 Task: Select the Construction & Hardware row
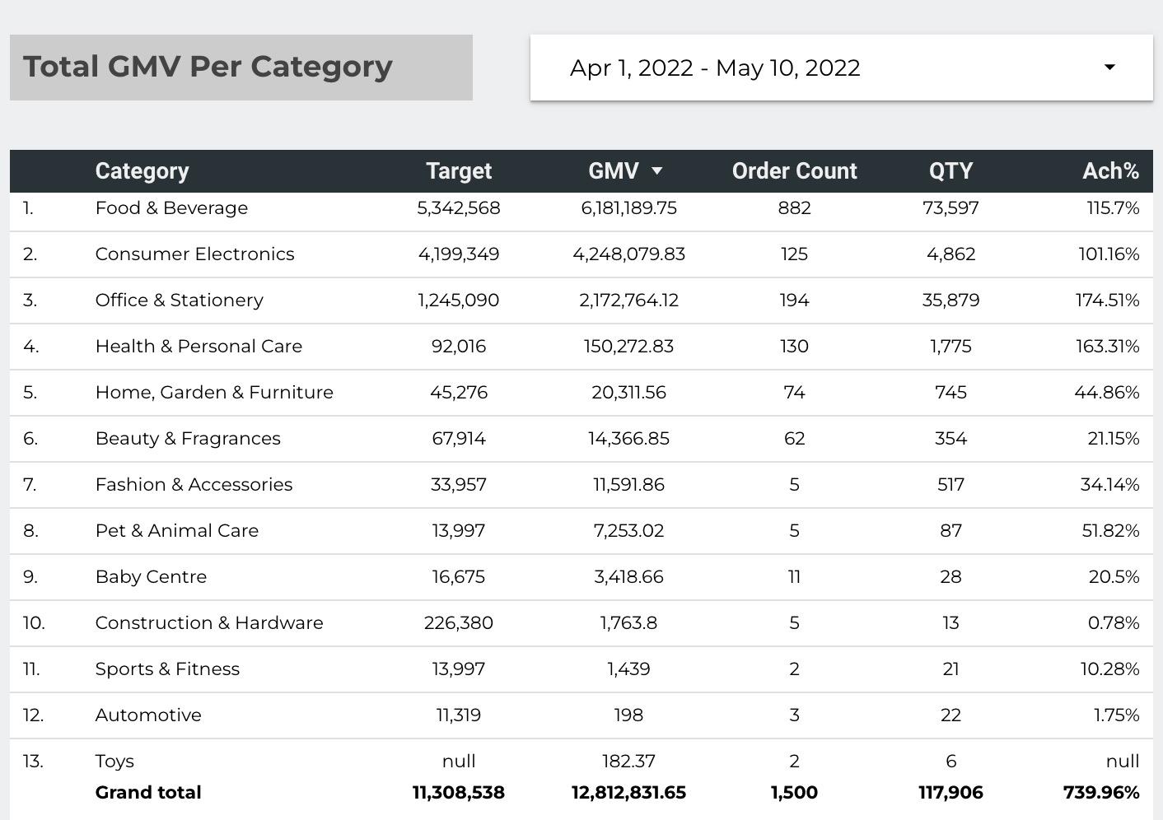[x=209, y=623]
